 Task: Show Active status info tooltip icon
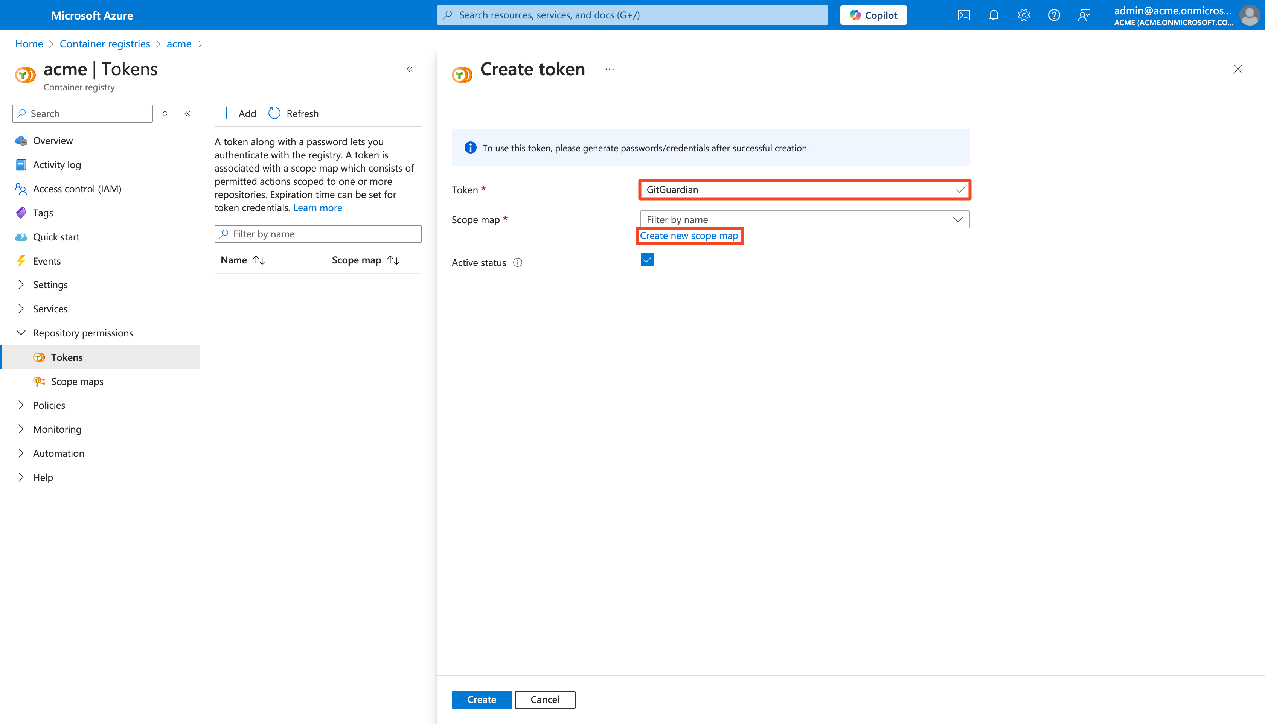point(517,263)
